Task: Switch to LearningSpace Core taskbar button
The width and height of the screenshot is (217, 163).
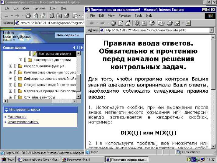Action: [39, 160]
